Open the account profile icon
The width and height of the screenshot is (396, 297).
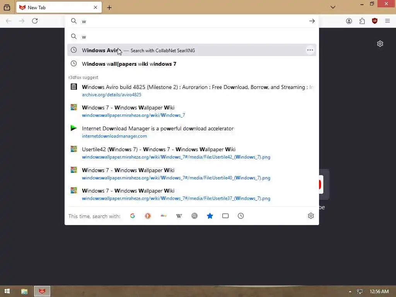coord(349,21)
